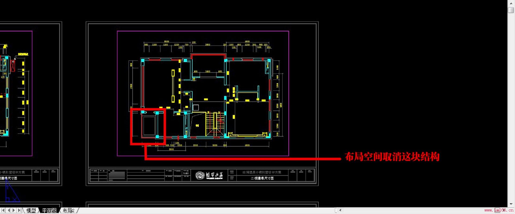Select the 平面图 layout tab
515x214 pixels.
[49, 211]
